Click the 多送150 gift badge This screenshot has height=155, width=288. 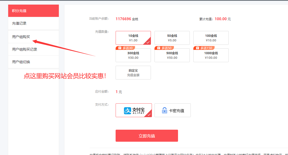(x=204, y=48)
